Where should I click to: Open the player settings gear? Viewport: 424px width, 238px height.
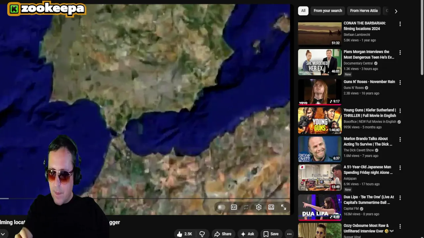point(259,207)
